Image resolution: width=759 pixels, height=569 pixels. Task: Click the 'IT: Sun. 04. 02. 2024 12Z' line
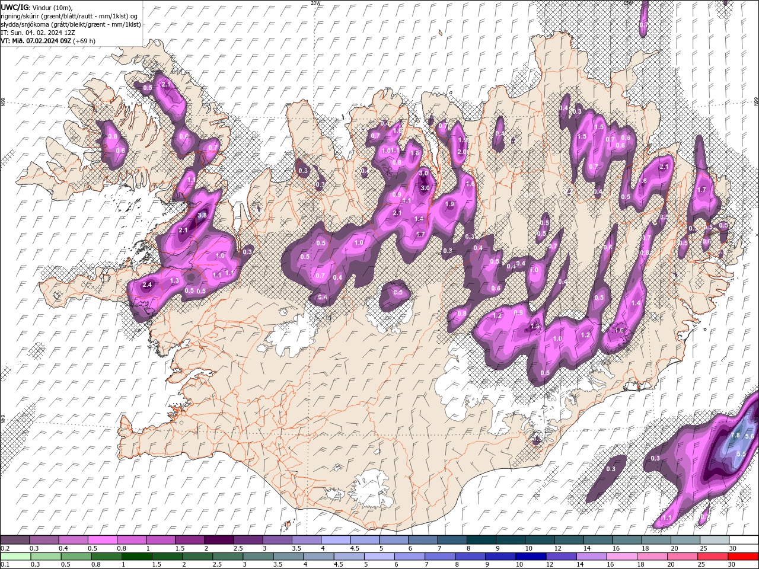coord(37,33)
